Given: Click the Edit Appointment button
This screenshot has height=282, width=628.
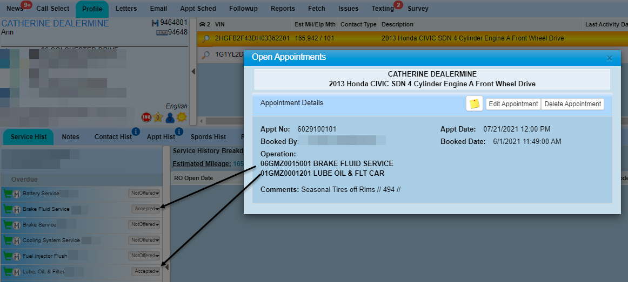Looking at the screenshot, I should pyautogui.click(x=513, y=104).
